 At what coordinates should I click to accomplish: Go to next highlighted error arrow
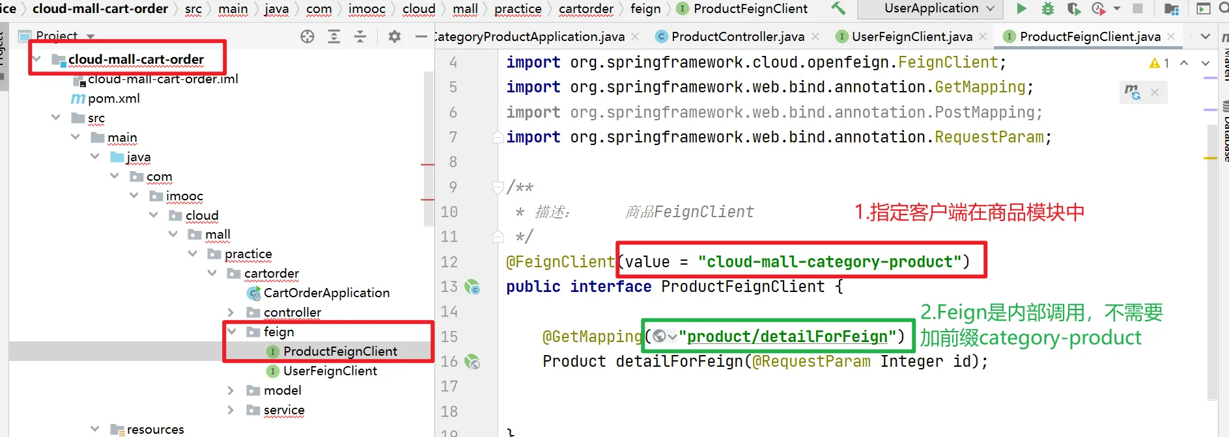[1206, 63]
